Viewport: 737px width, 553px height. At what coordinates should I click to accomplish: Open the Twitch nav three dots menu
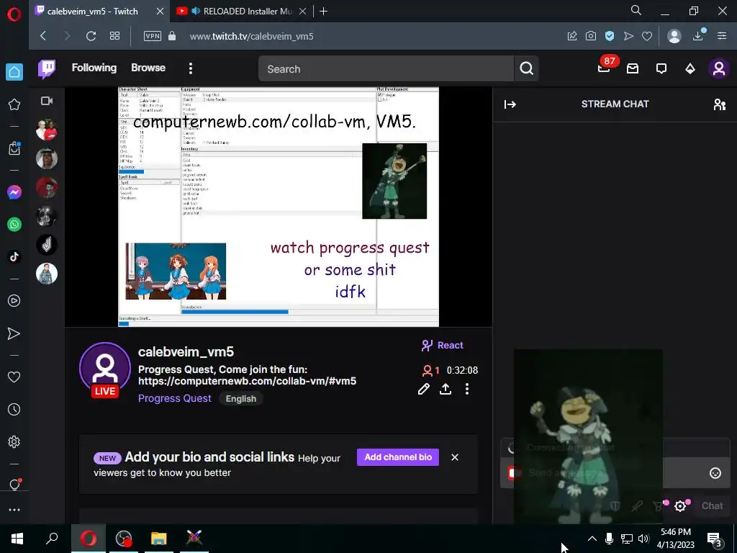pos(190,68)
